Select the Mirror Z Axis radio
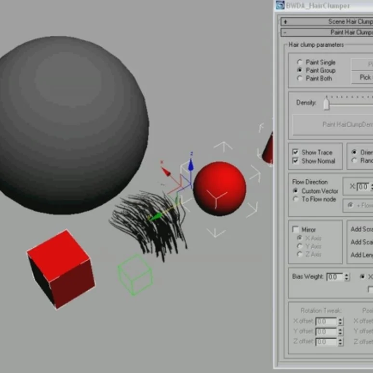The width and height of the screenshot is (373, 373). point(299,254)
